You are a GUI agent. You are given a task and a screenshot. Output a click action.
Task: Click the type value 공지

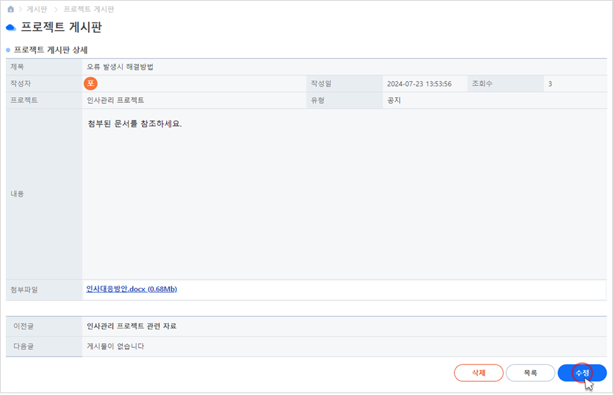(x=394, y=100)
